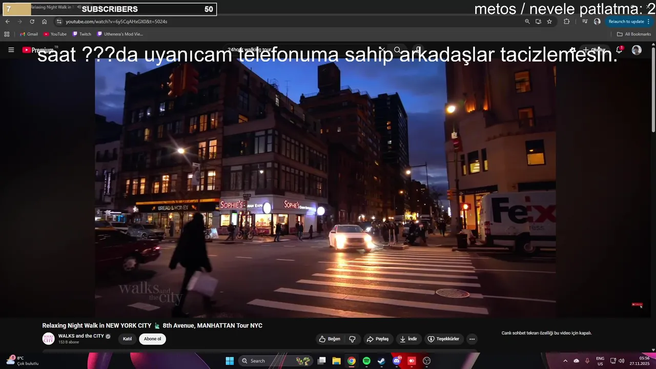The image size is (656, 369).
Task: Go back with the browser back arrow
Action: (7, 22)
